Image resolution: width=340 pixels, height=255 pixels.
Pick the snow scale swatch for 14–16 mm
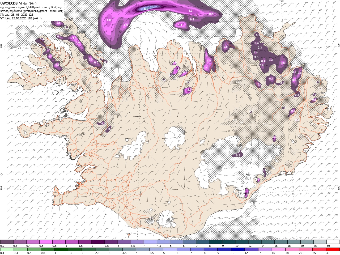coord(267,242)
